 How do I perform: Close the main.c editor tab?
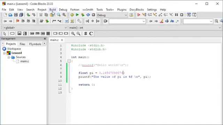[x=62, y=40]
